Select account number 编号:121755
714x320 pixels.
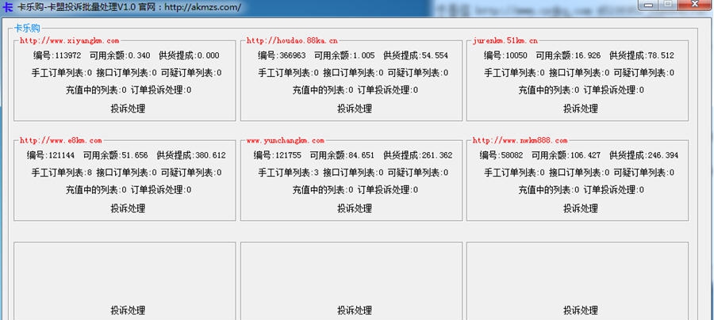point(278,155)
